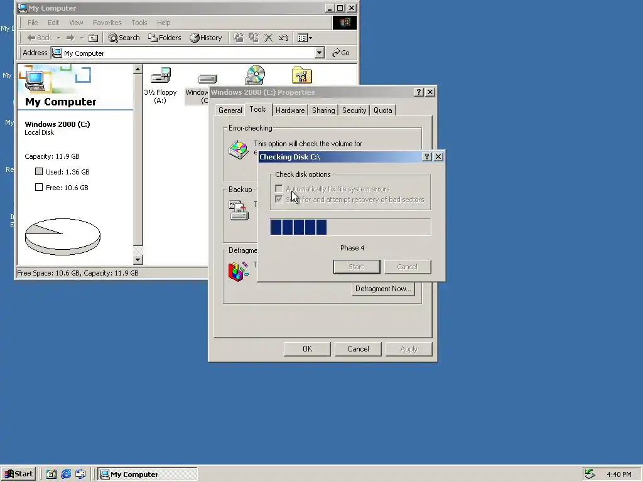Click the left pane scroll up arrow
The image size is (643, 482).
coord(138,69)
